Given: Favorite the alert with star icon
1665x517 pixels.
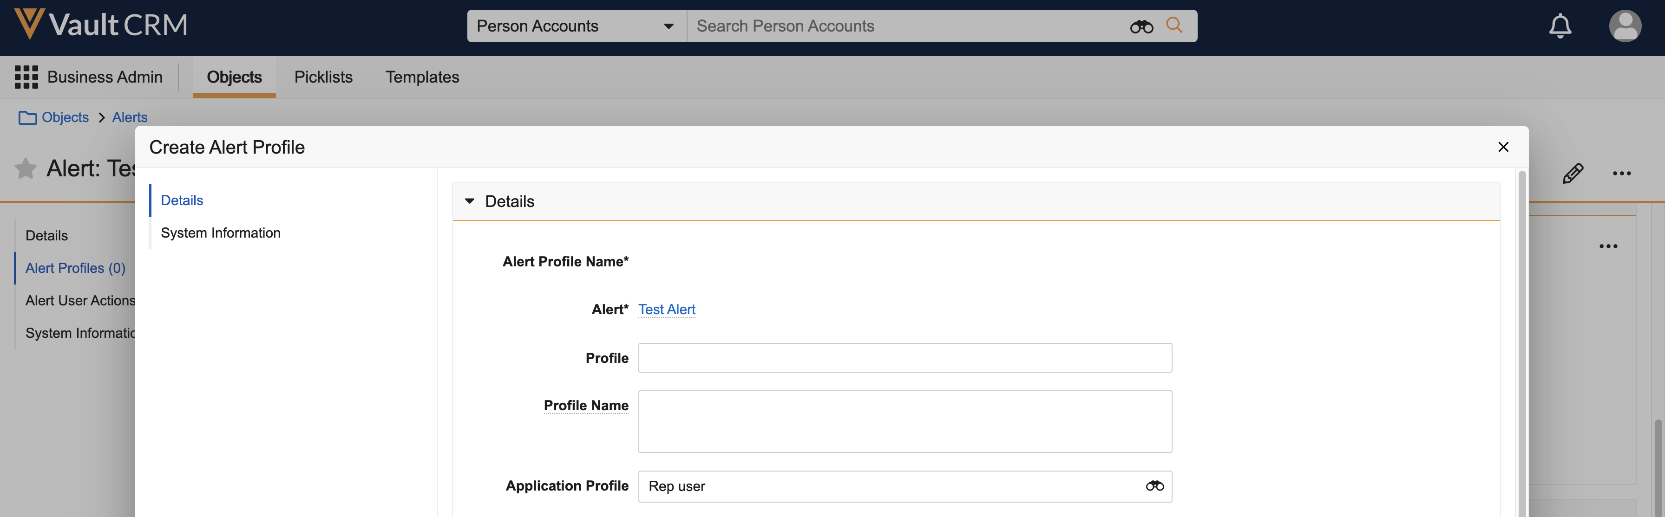Looking at the screenshot, I should 25,168.
